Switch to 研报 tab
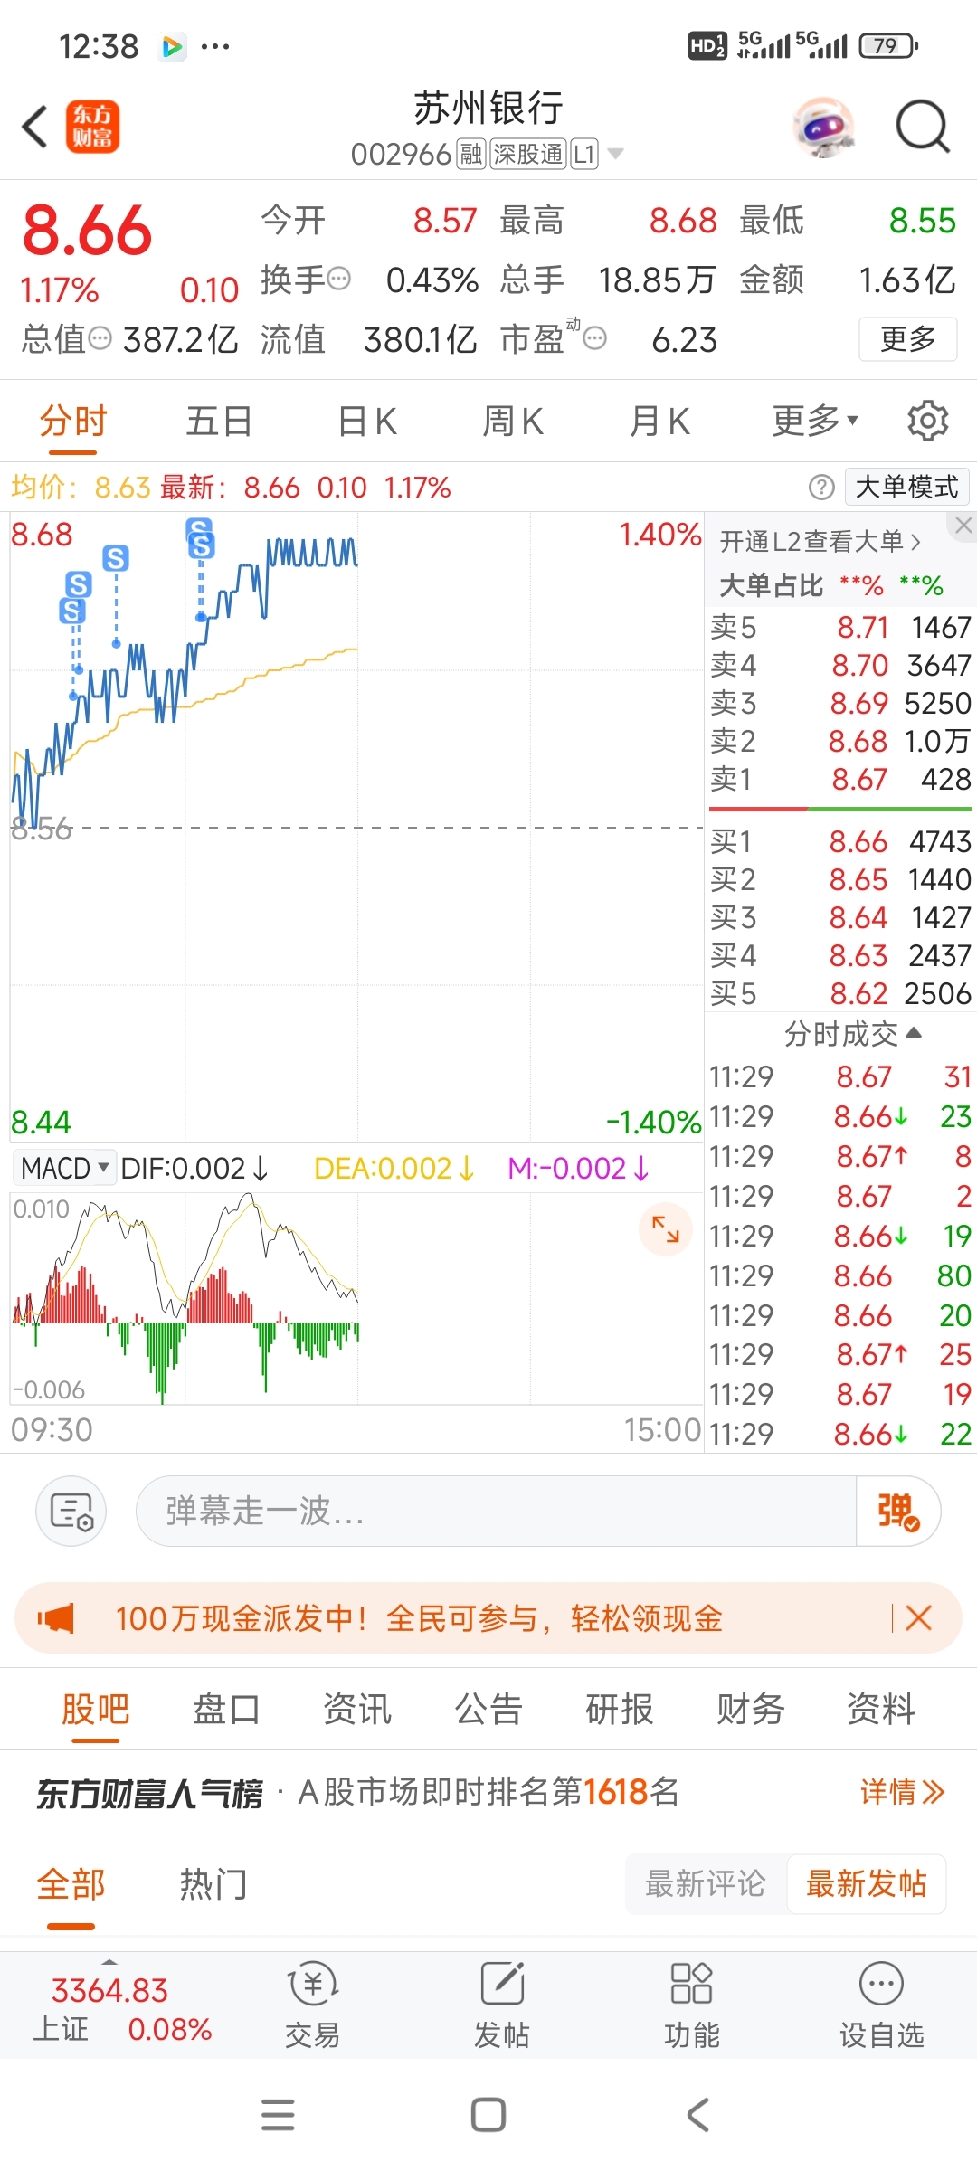 coord(619,1710)
